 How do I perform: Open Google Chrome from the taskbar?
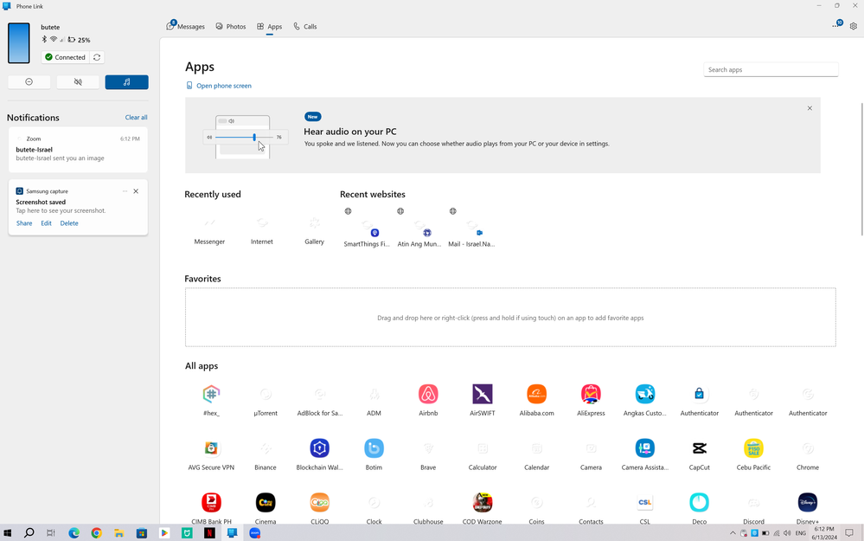click(x=96, y=532)
